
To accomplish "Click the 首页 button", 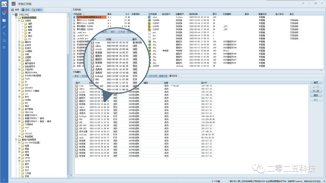I will point(316,82).
